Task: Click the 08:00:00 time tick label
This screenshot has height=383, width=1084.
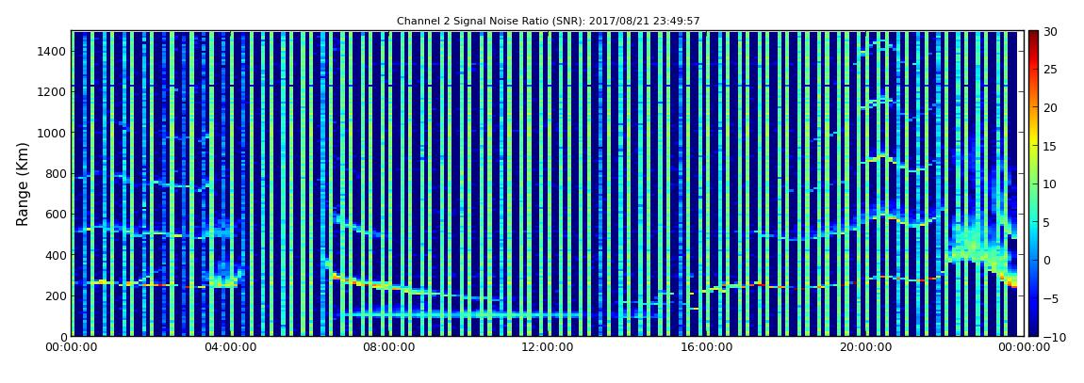Action: click(x=389, y=348)
